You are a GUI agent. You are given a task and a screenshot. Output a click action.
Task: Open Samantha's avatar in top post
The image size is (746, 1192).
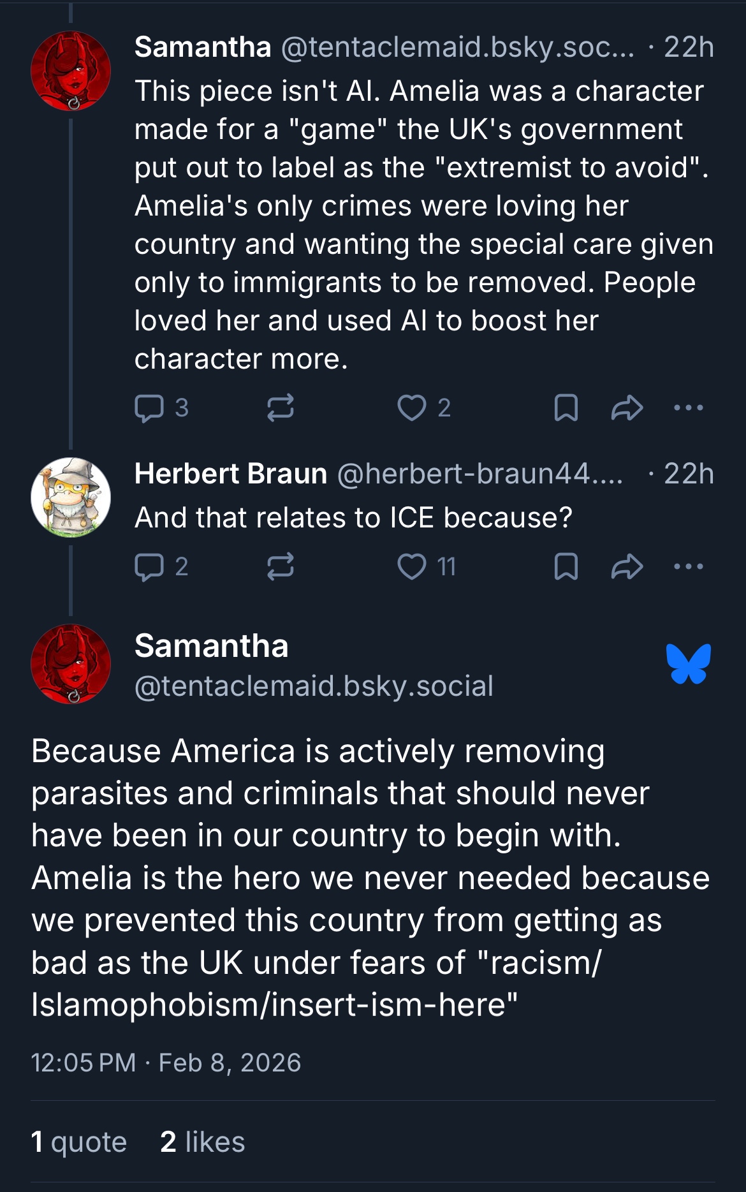(71, 71)
